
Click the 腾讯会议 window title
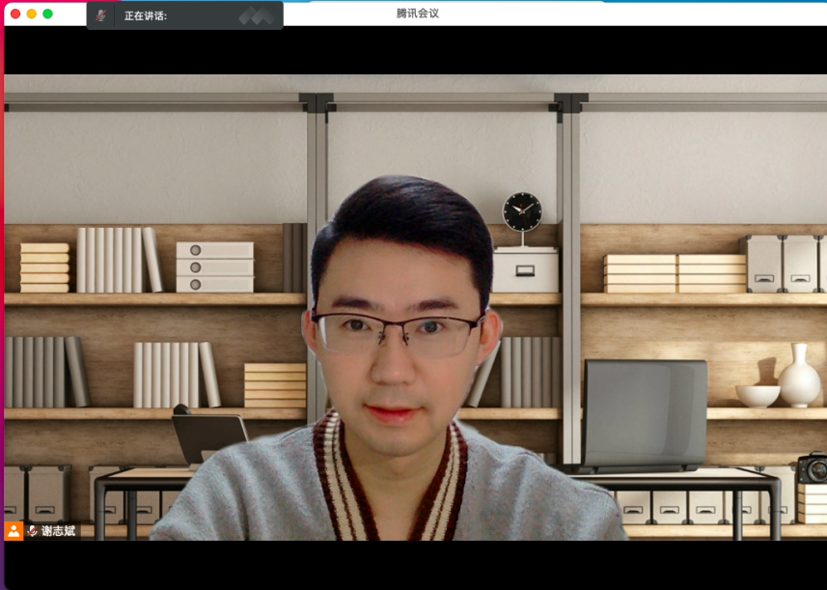(x=417, y=14)
